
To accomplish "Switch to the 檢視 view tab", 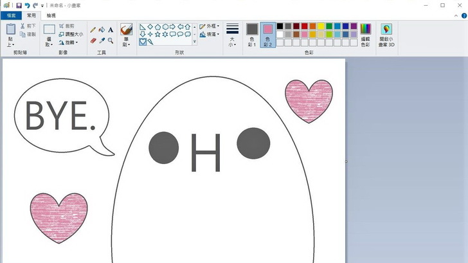I will tap(51, 15).
